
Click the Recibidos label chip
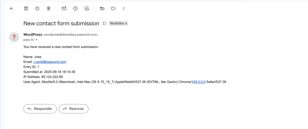117,23
